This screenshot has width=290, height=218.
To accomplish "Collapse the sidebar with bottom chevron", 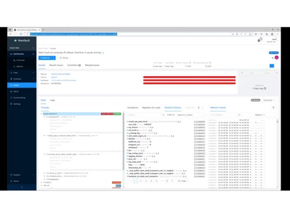I will click(21, 187).
